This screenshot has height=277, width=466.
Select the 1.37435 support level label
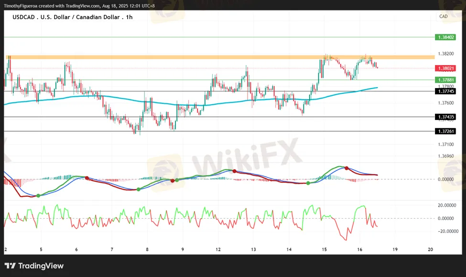(x=445, y=117)
